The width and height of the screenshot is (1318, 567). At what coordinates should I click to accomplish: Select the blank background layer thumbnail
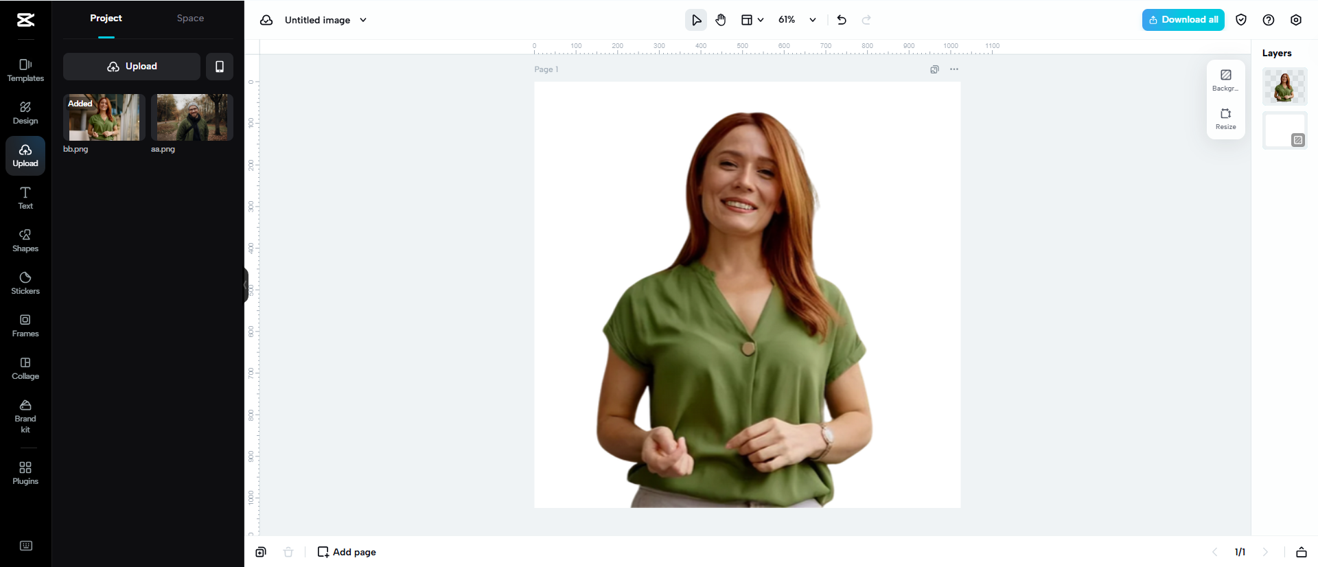1284,130
